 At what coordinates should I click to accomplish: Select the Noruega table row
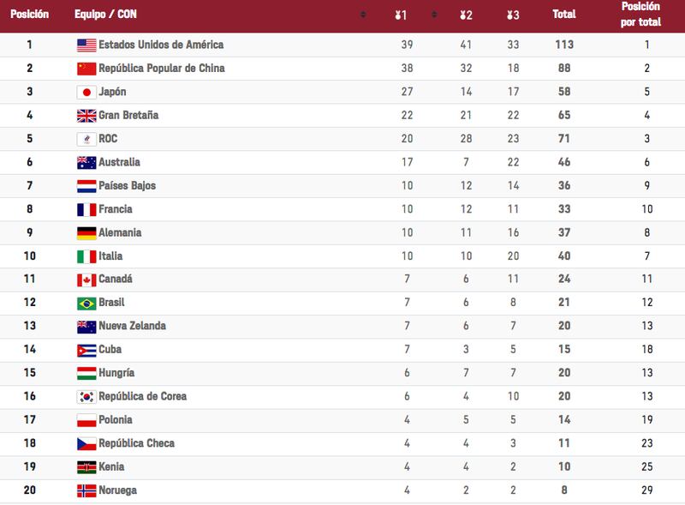[x=342, y=490]
